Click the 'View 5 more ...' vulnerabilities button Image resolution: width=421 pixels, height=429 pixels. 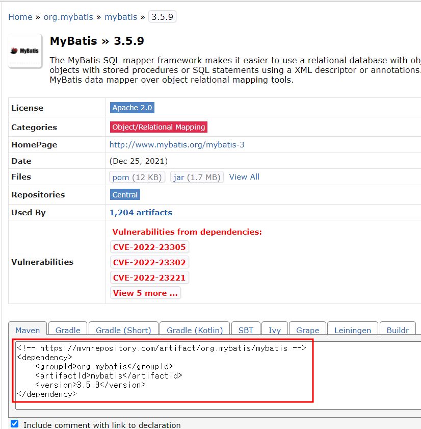145,292
